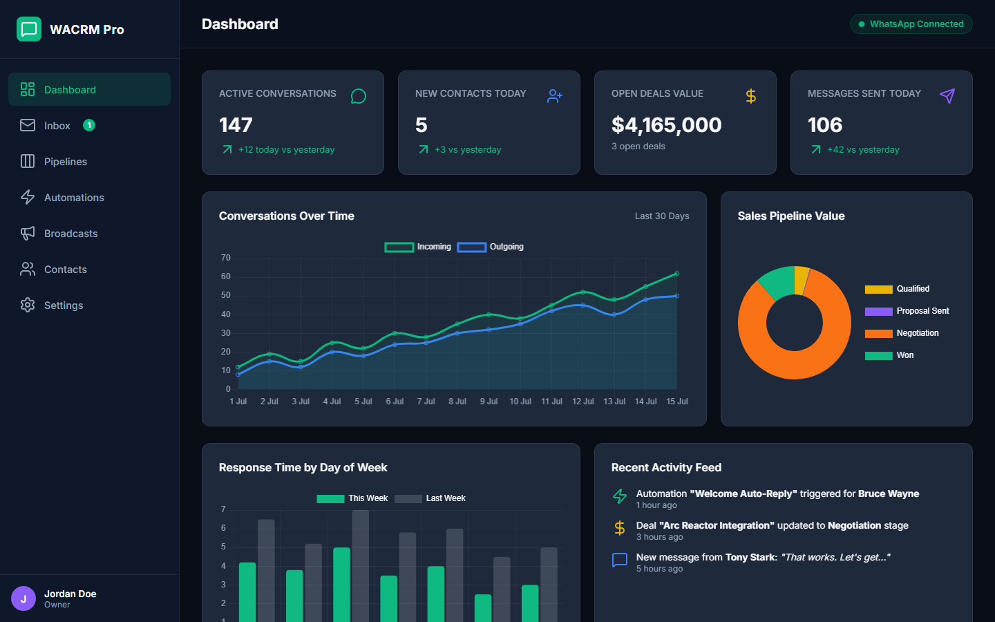Click the Settings gear icon

pyautogui.click(x=28, y=305)
